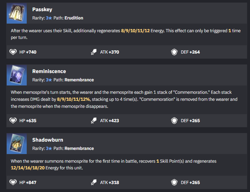Open the Shadowburn title link
Image resolution: width=250 pixels, height=192 pixels.
click(48, 140)
